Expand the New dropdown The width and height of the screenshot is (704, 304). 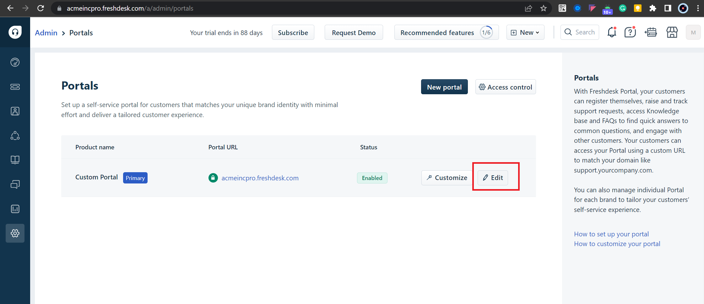pyautogui.click(x=525, y=32)
